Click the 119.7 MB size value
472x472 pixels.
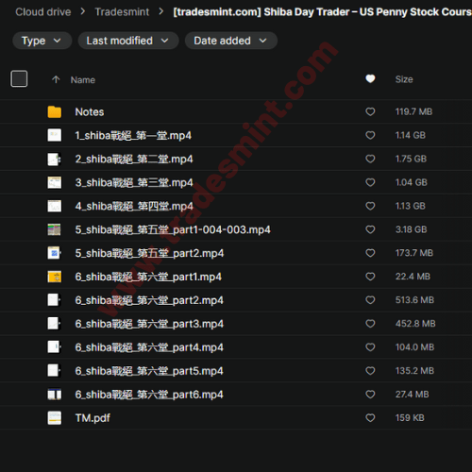pyautogui.click(x=413, y=111)
